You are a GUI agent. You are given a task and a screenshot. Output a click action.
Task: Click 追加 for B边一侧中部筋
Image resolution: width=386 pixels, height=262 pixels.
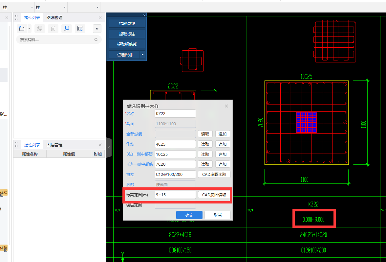coord(223,154)
